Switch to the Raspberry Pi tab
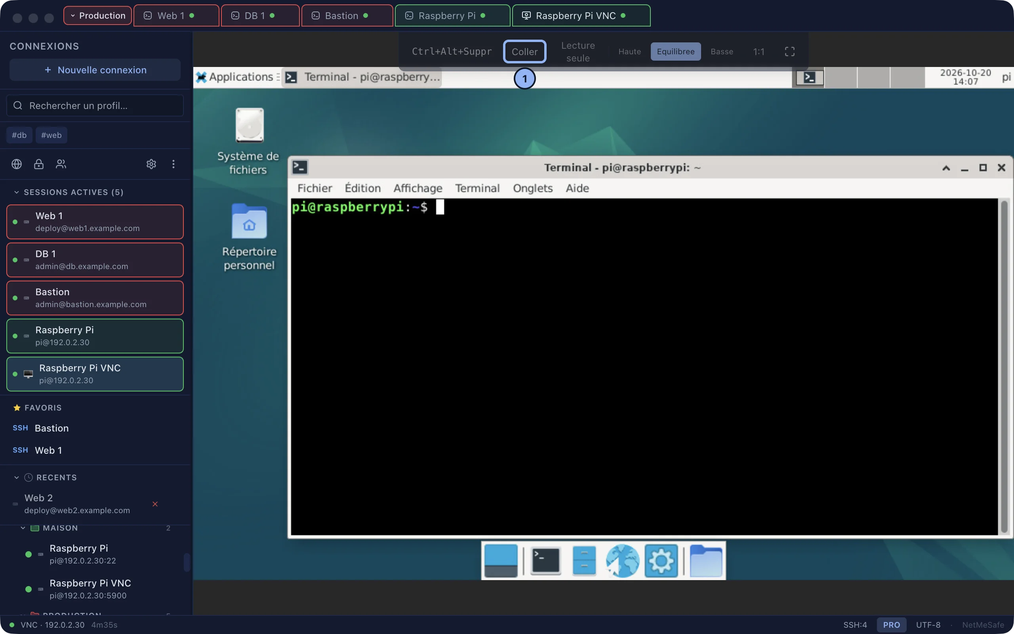 click(452, 15)
